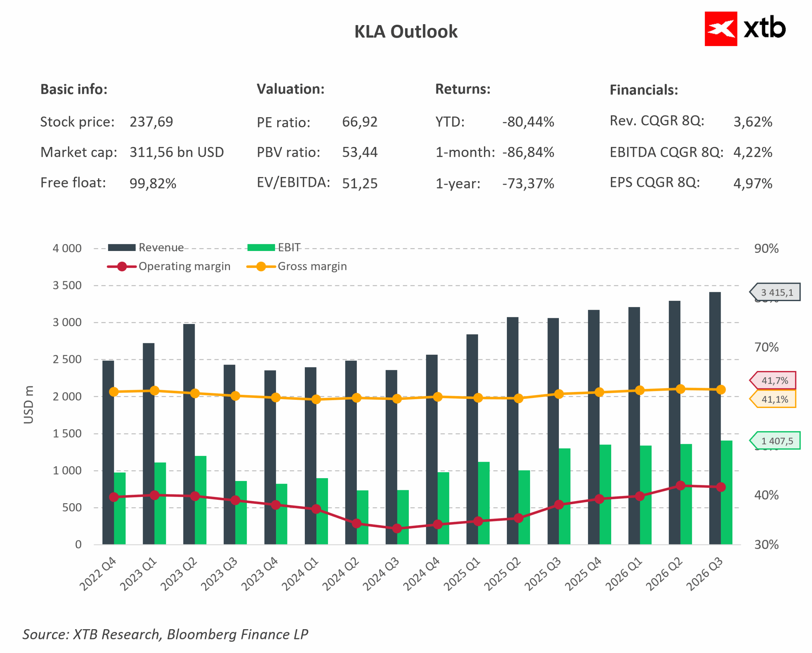Click the 2024 Q3 EBIT bar

[403, 517]
